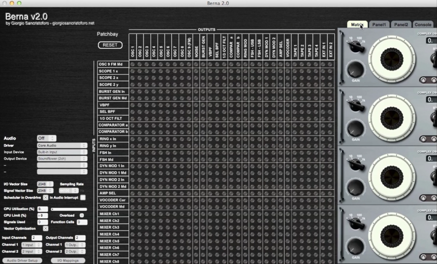Open the Driver dropdown showing Core Audio

pyautogui.click(x=61, y=145)
